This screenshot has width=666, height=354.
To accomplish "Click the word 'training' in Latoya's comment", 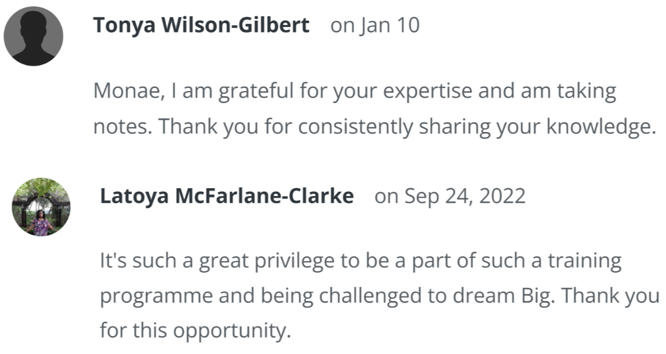I will [585, 261].
